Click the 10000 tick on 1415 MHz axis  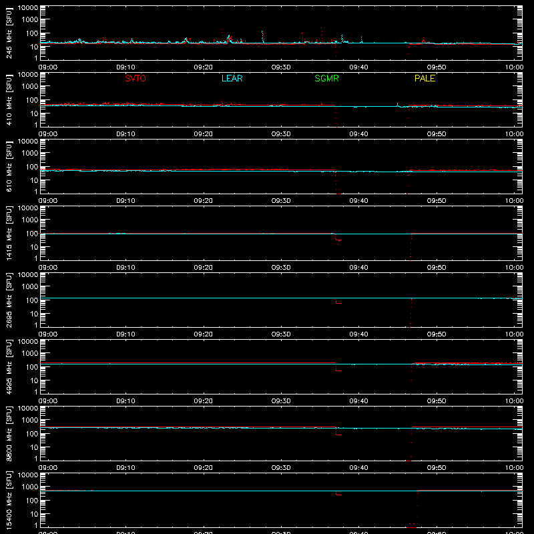click(28, 208)
